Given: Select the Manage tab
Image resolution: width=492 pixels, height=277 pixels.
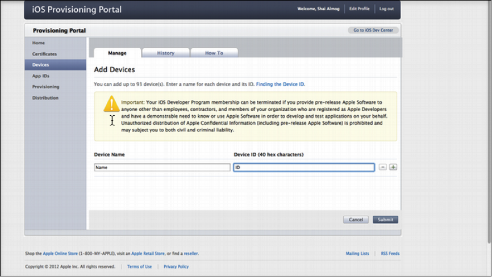Looking at the screenshot, I should [117, 53].
